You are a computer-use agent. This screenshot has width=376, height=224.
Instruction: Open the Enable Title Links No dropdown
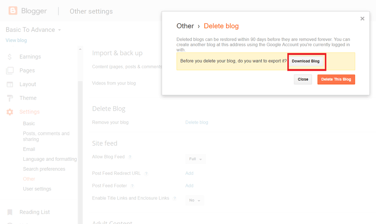click(x=194, y=200)
